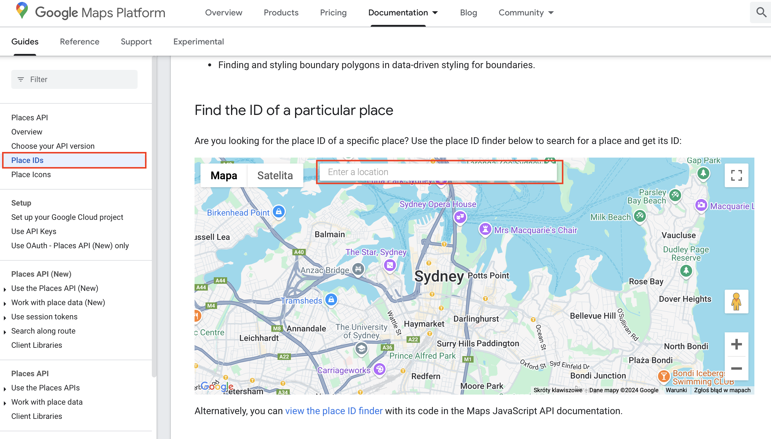Click Mrs Macquarie's Chair marker icon
Viewport: 771px width, 439px height.
point(485,230)
